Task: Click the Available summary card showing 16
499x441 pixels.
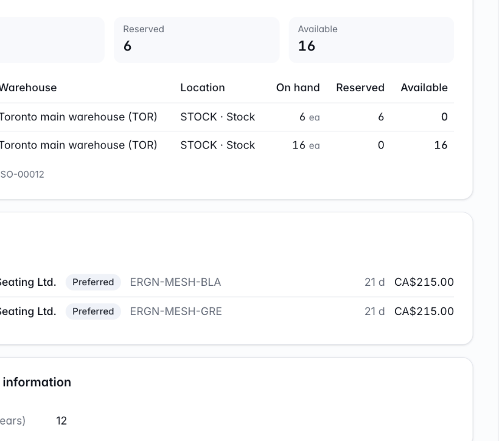Action: tap(371, 40)
